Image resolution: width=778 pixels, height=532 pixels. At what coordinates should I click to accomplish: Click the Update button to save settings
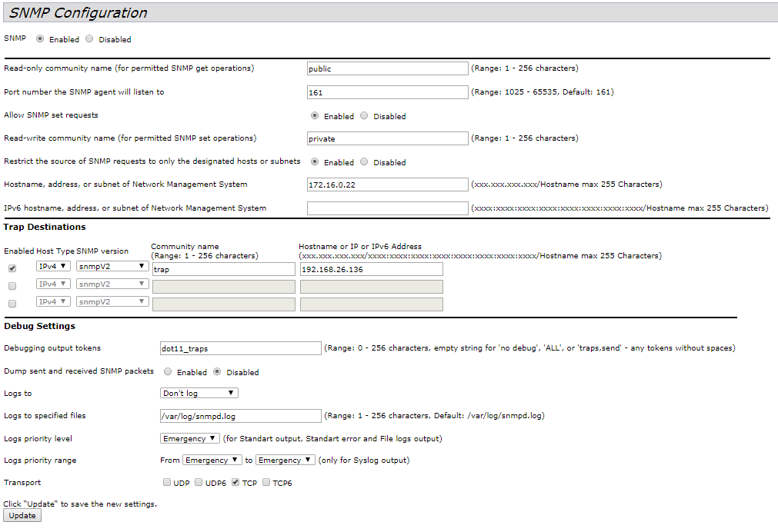point(22,515)
